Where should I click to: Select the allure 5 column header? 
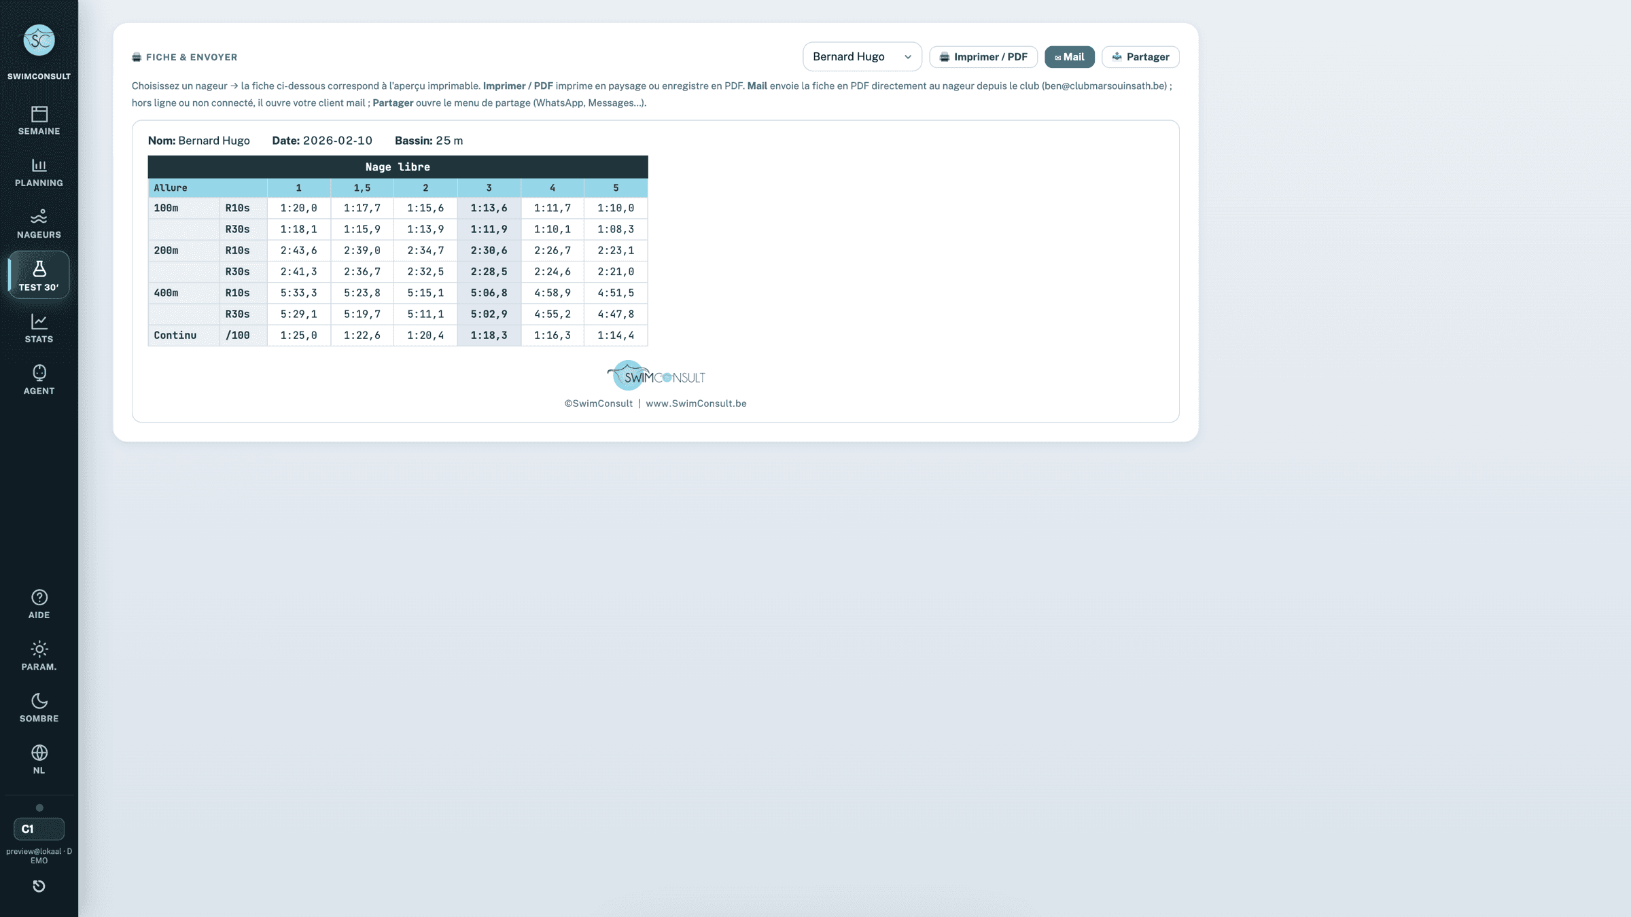tap(616, 188)
